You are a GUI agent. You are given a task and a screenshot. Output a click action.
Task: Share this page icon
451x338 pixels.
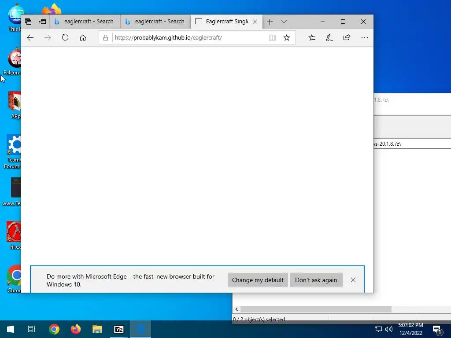point(347,37)
